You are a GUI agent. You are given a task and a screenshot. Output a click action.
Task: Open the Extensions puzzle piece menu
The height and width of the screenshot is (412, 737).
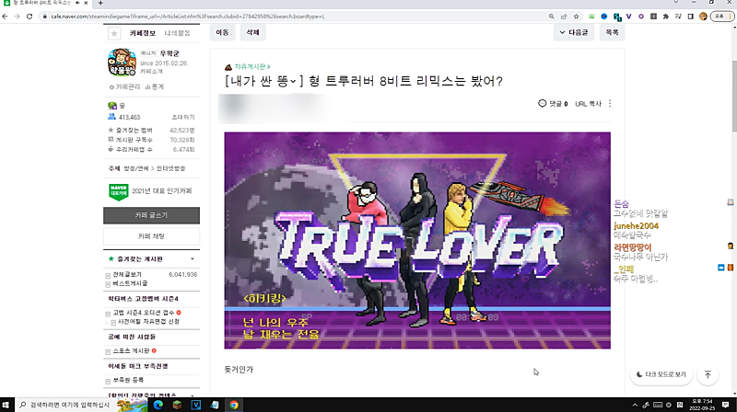point(665,17)
